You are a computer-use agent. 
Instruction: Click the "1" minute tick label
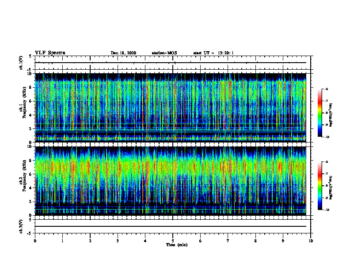click(x=62, y=241)
